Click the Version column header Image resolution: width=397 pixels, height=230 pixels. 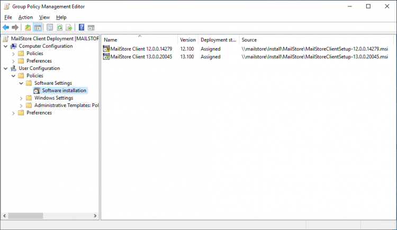coord(187,40)
